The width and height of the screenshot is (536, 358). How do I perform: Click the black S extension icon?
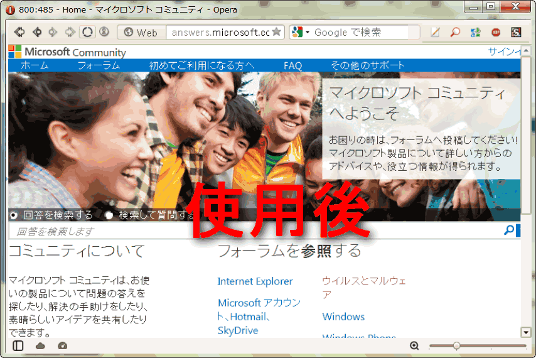point(516,32)
